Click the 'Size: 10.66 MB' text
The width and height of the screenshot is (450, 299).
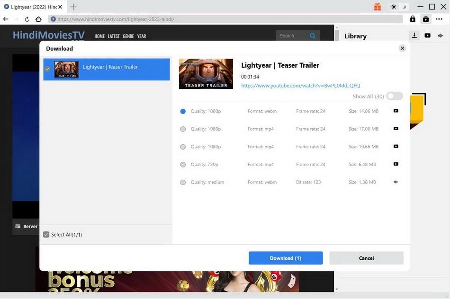363,147
